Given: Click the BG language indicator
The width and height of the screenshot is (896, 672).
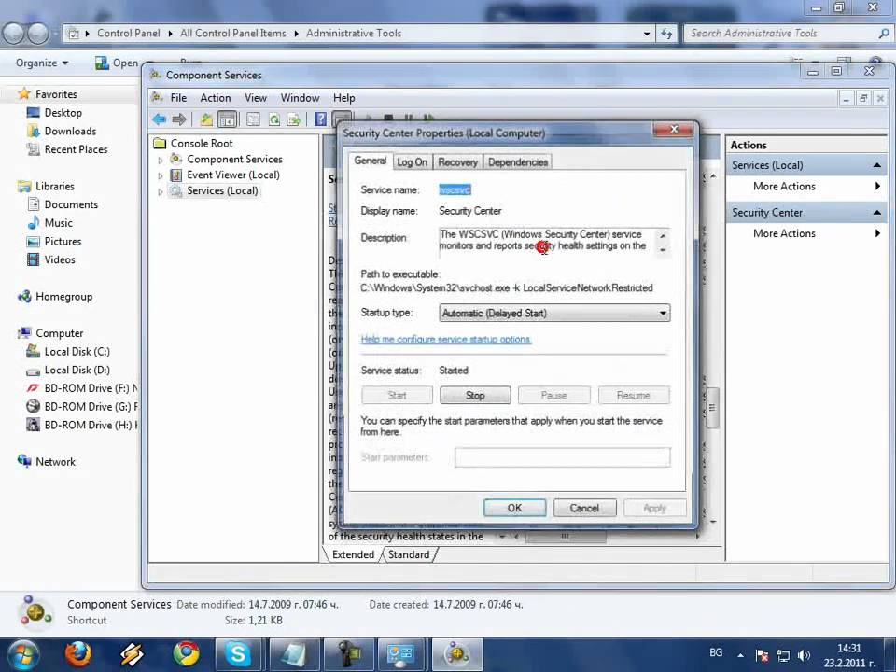Looking at the screenshot, I should (x=716, y=652).
